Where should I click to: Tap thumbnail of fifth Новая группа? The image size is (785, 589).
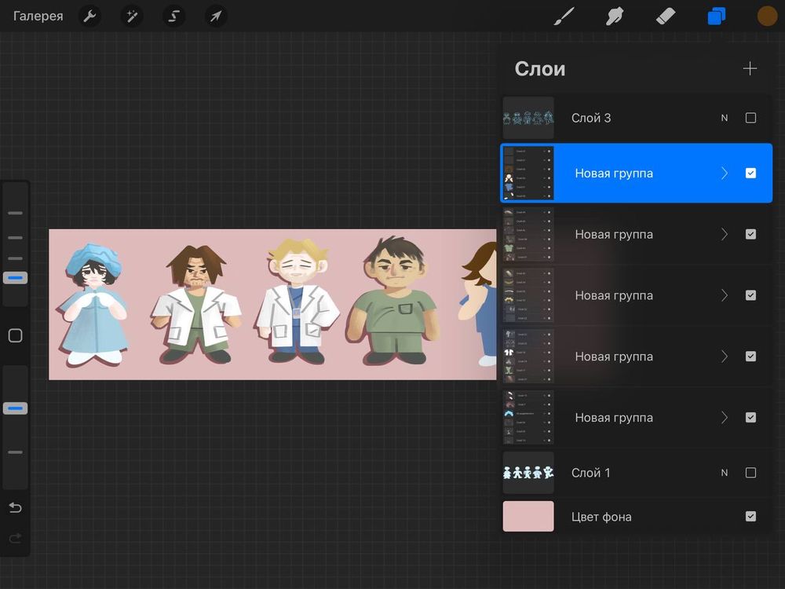528,418
